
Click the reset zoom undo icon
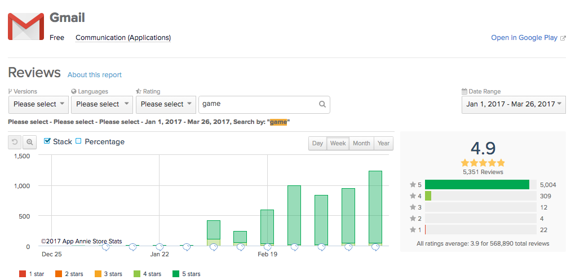(15, 142)
